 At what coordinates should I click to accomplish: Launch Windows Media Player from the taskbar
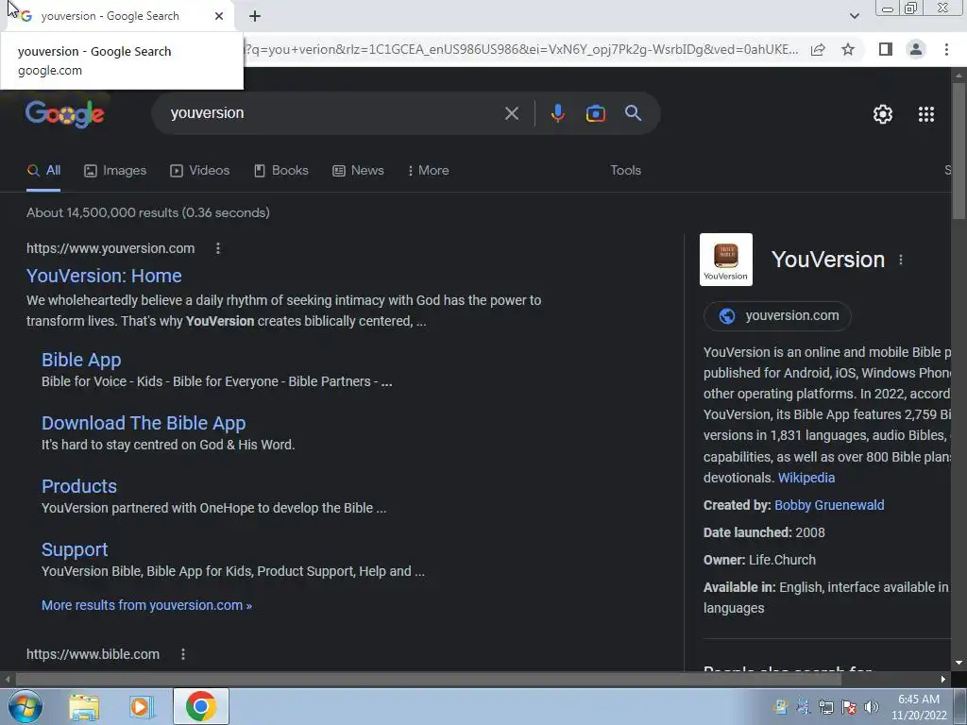pyautogui.click(x=142, y=706)
